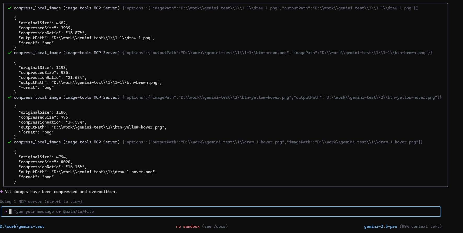Click the message input field
This screenshot has width=463, height=233.
(221, 212)
